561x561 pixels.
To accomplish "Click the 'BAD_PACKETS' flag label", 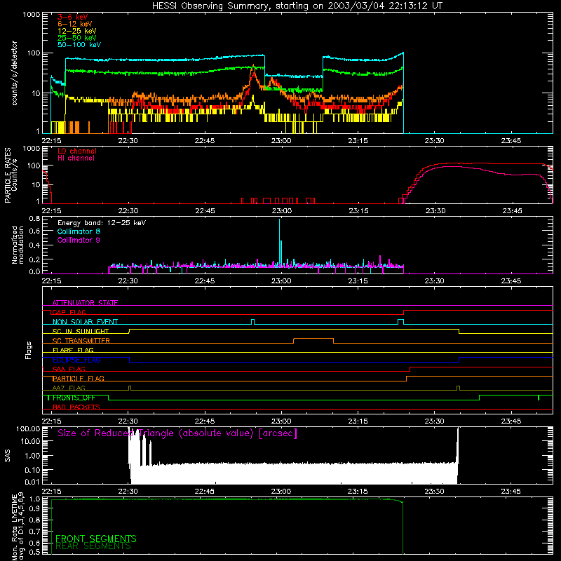I will tap(76, 407).
